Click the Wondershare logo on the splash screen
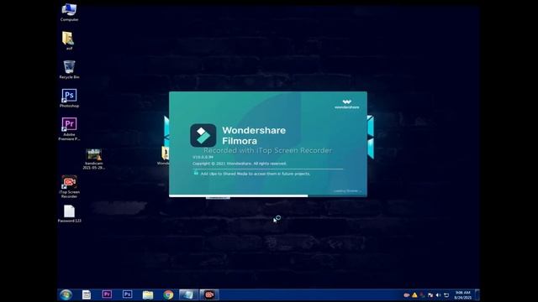 point(347,104)
